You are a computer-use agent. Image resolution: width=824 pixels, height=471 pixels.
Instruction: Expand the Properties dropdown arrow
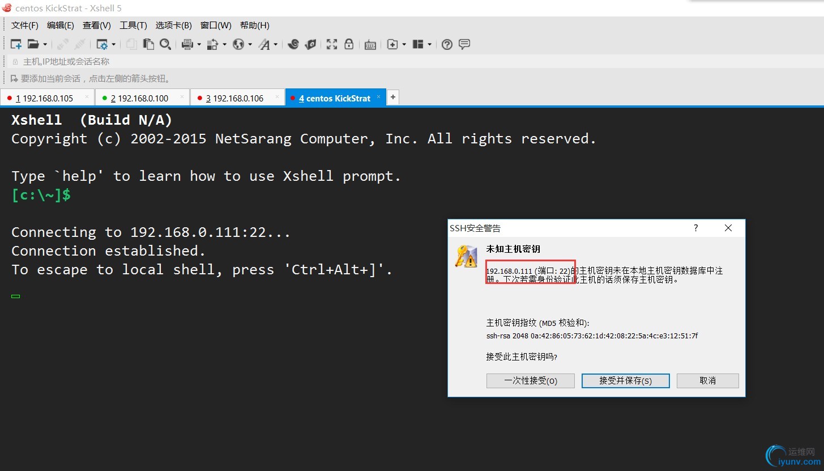(114, 44)
